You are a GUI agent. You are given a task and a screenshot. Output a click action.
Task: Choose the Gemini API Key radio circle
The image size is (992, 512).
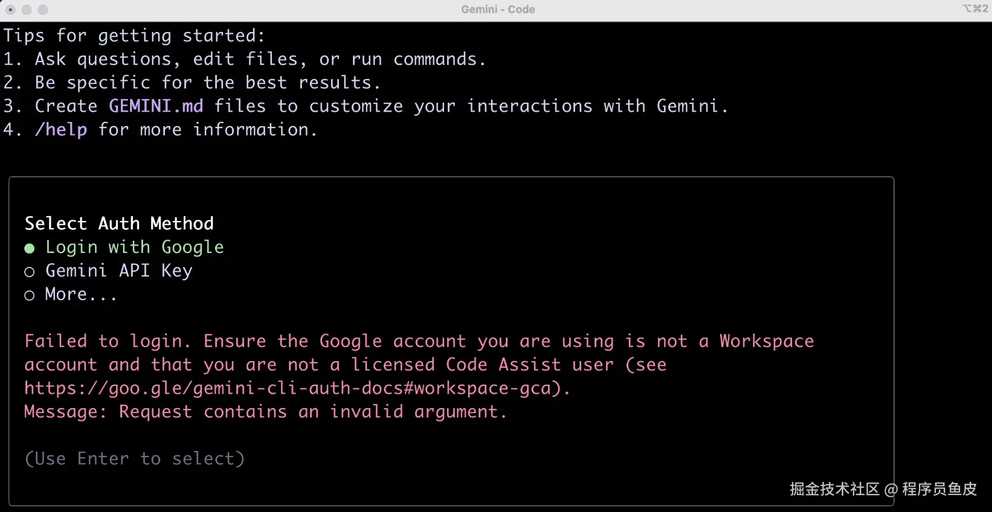click(x=29, y=272)
